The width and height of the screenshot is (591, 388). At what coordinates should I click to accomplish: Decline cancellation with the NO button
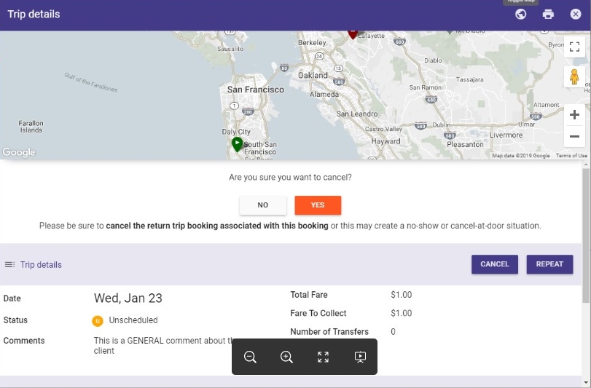[263, 205]
